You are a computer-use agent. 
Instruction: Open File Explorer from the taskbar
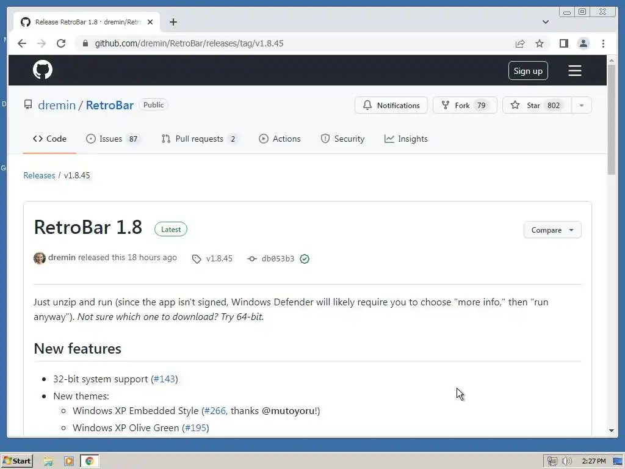48,462
